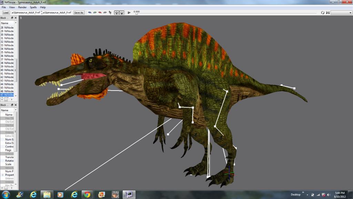Click the blue top view eye icon
This screenshot has height=199, width=353.
90,12
